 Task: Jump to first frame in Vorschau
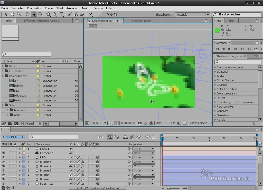tap(217, 49)
